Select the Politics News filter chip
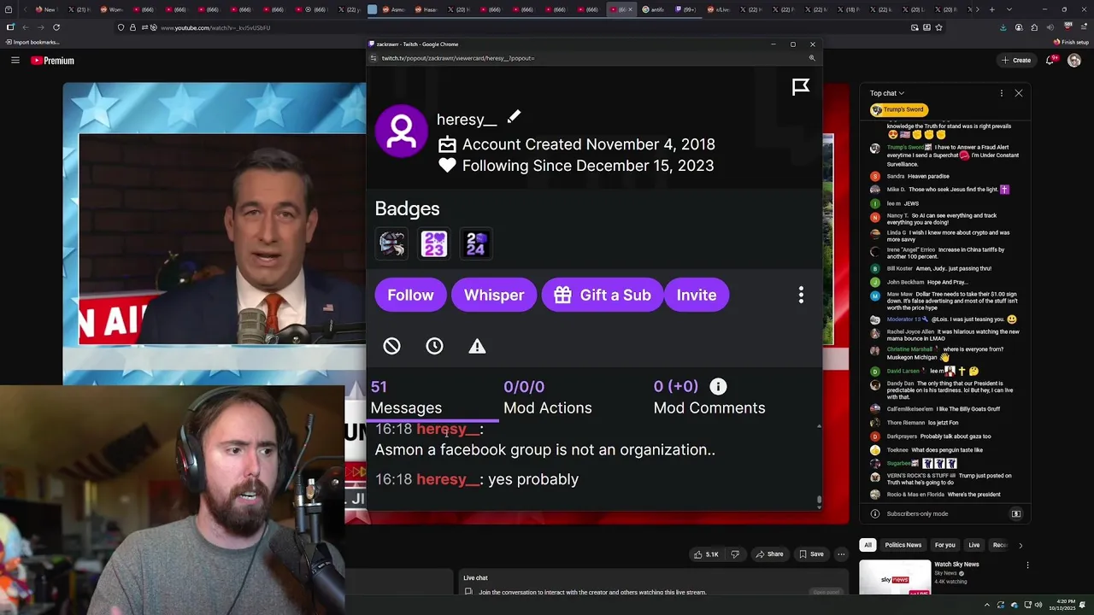The image size is (1094, 615). point(903,545)
